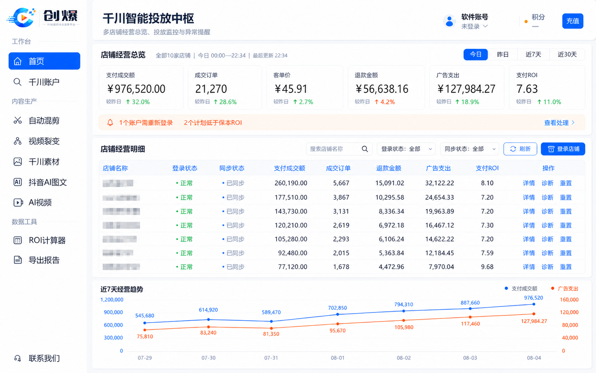
Task: Click the picture icon beside 千川素材
Action: [x=18, y=162]
